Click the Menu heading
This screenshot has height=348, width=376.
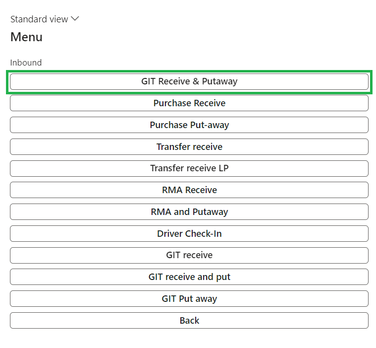pyautogui.click(x=26, y=37)
